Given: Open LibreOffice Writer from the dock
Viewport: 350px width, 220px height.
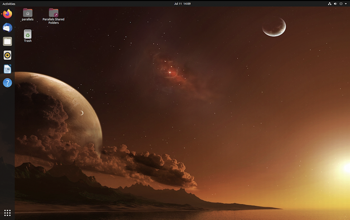Looking at the screenshot, I should pos(7,69).
